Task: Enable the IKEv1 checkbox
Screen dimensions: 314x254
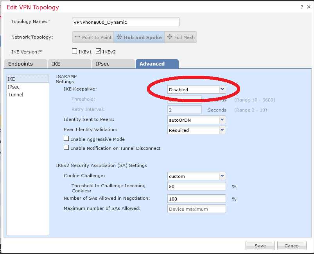Action: coord(74,51)
